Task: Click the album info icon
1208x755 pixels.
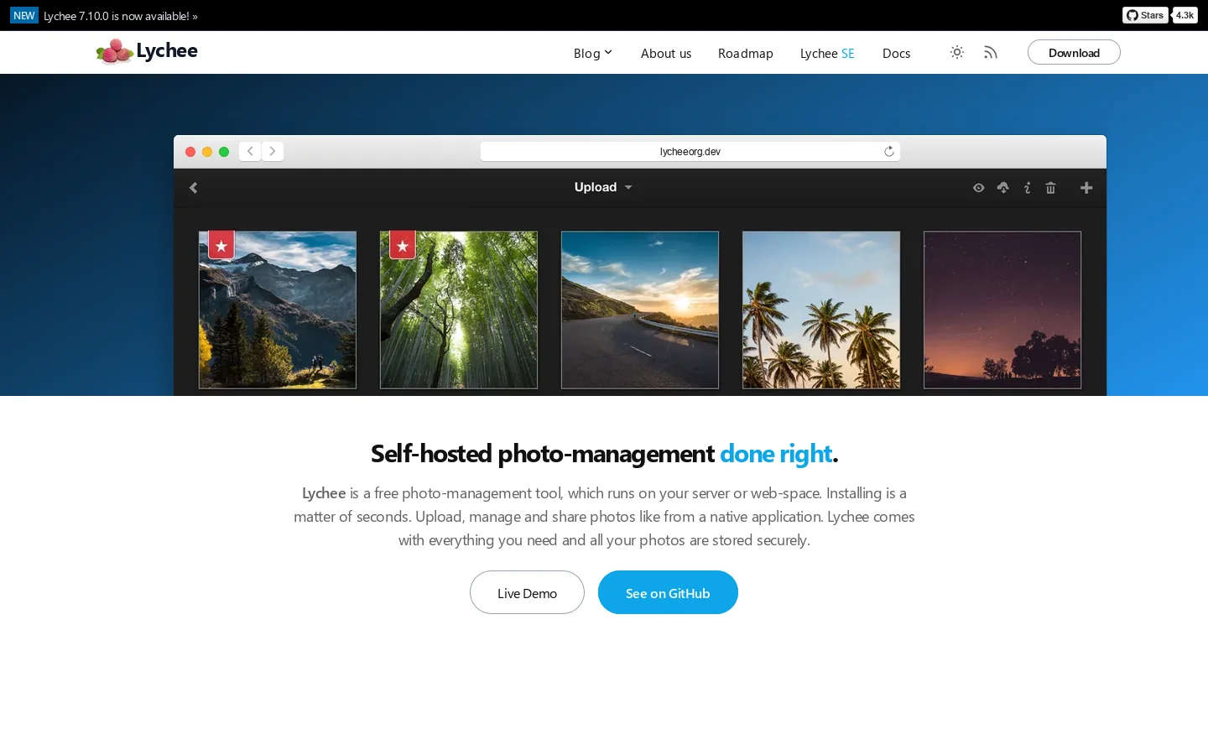Action: point(1027,188)
